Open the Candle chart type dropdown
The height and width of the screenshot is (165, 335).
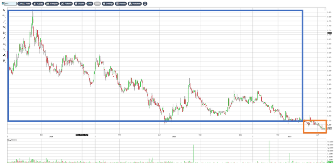[38, 4]
